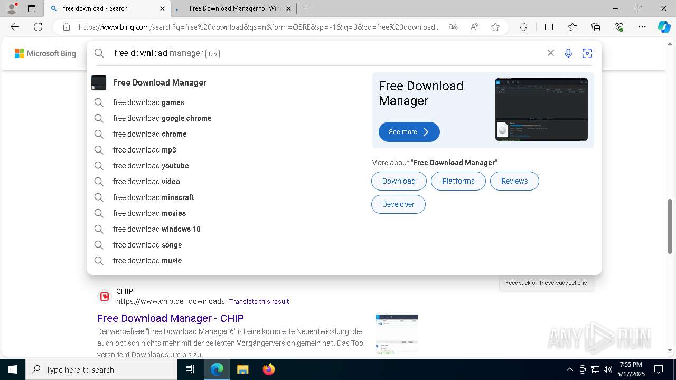
Task: Select the Free Download Manager suggestion
Action: [159, 82]
